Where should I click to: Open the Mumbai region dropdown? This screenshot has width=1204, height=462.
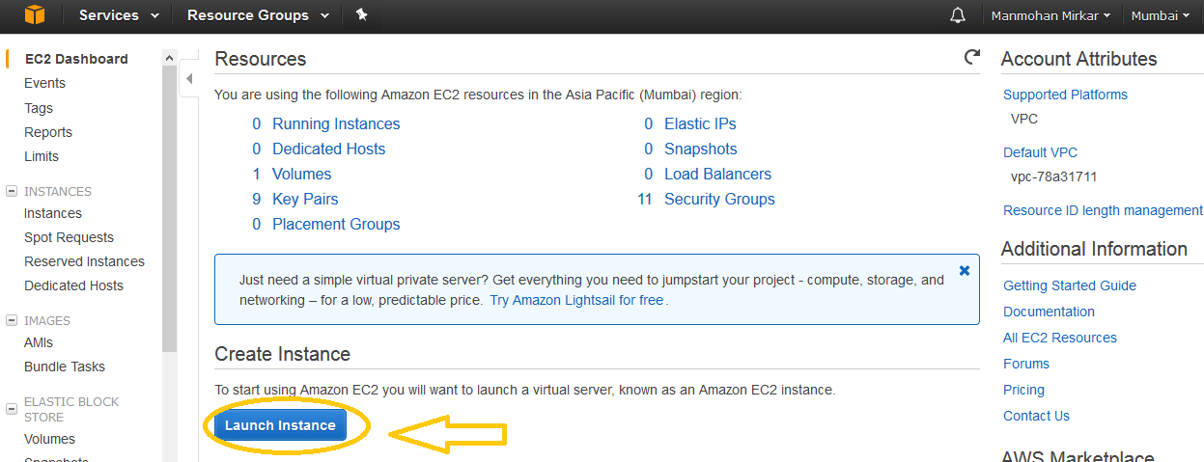point(1160,15)
